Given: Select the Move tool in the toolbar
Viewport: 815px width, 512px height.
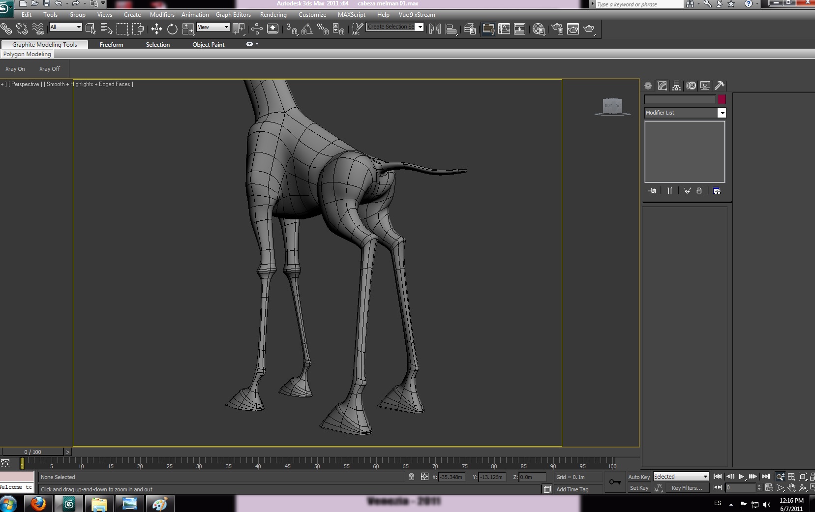Looking at the screenshot, I should [x=156, y=29].
